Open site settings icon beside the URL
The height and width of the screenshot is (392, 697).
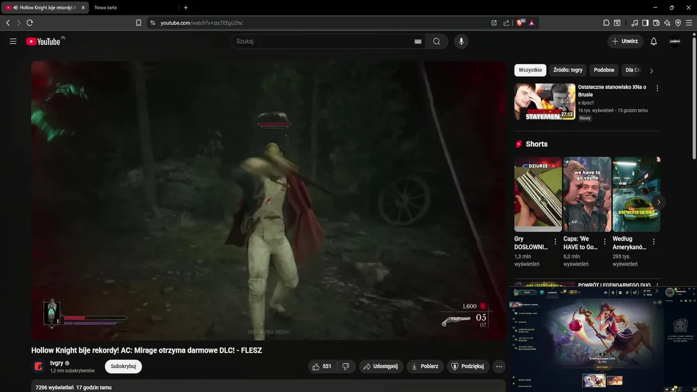(x=152, y=23)
